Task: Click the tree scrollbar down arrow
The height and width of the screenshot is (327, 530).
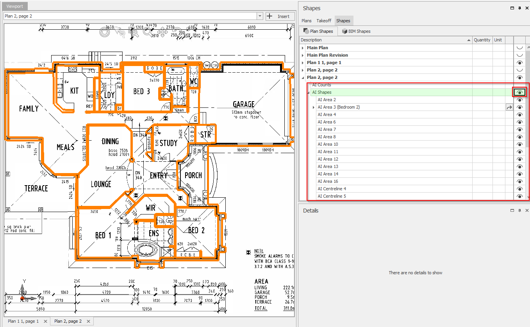Action: click(x=528, y=197)
